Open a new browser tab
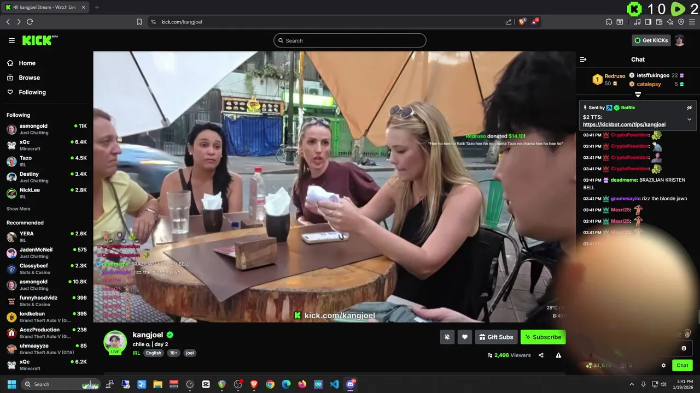Viewport: 700px width, 393px height. [x=97, y=7]
